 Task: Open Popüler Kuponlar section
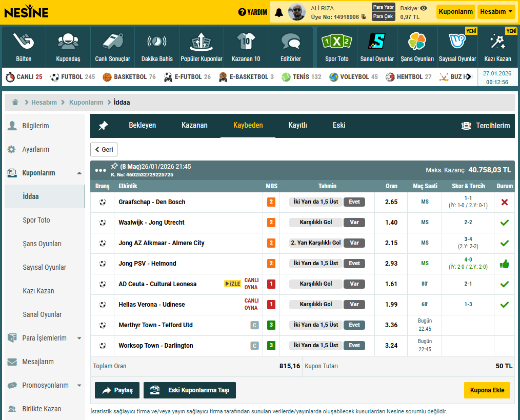pos(202,48)
